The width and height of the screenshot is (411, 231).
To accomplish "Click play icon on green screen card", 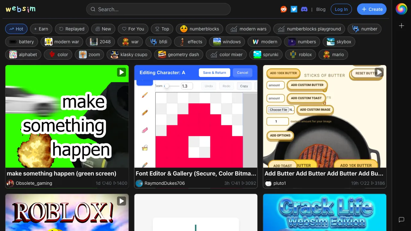I will [x=121, y=72].
